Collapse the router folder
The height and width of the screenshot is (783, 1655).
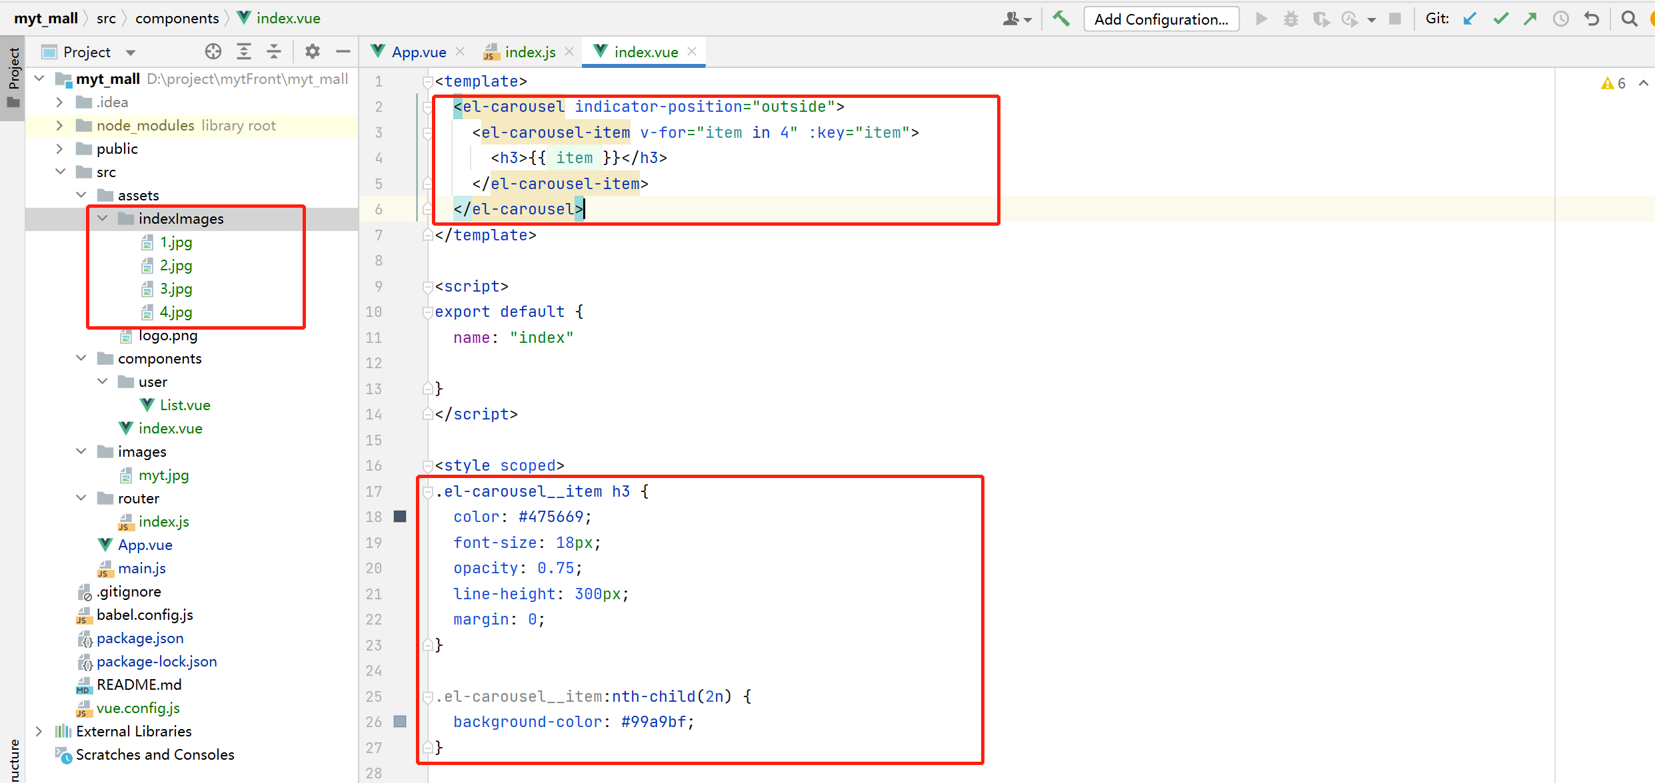tap(81, 498)
